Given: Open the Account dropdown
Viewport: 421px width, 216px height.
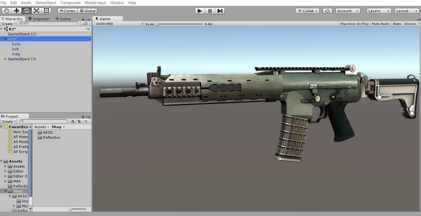Looking at the screenshot, I should tap(348, 11).
